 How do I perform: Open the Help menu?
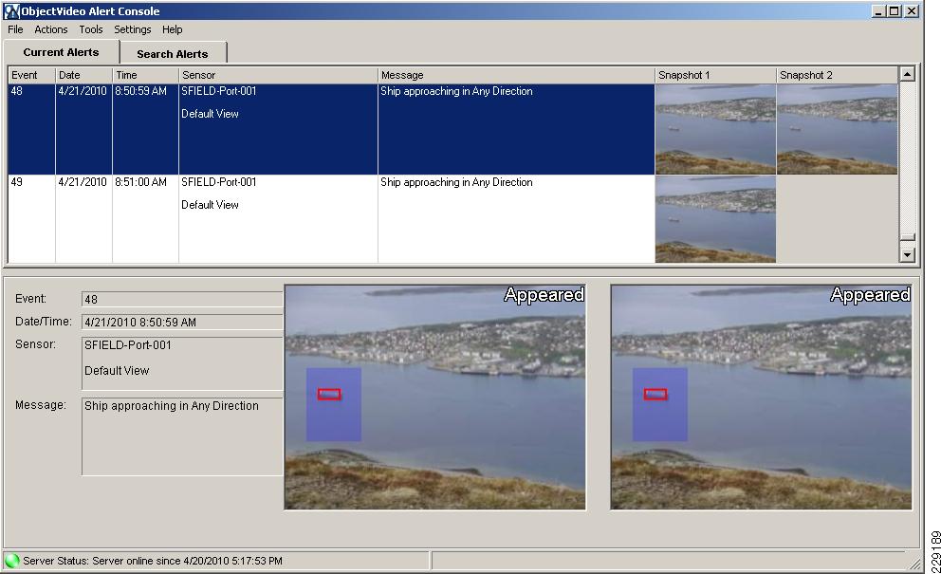pyautogui.click(x=173, y=29)
